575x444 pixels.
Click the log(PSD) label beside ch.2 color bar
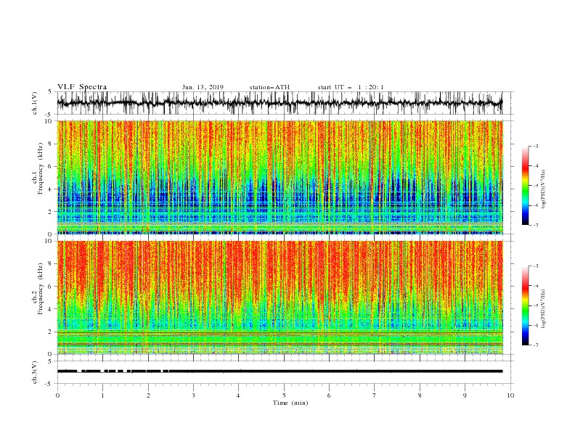click(543, 309)
